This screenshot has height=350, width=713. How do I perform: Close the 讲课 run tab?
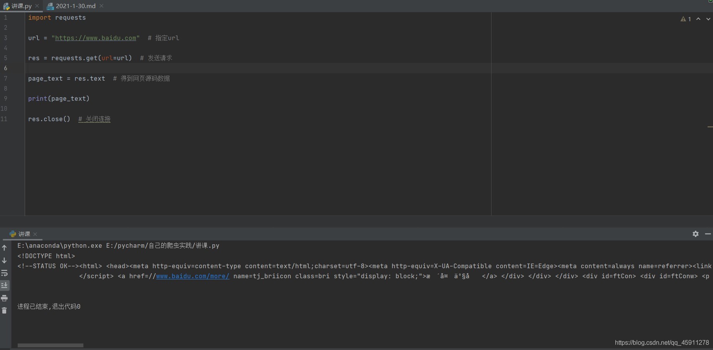point(35,234)
